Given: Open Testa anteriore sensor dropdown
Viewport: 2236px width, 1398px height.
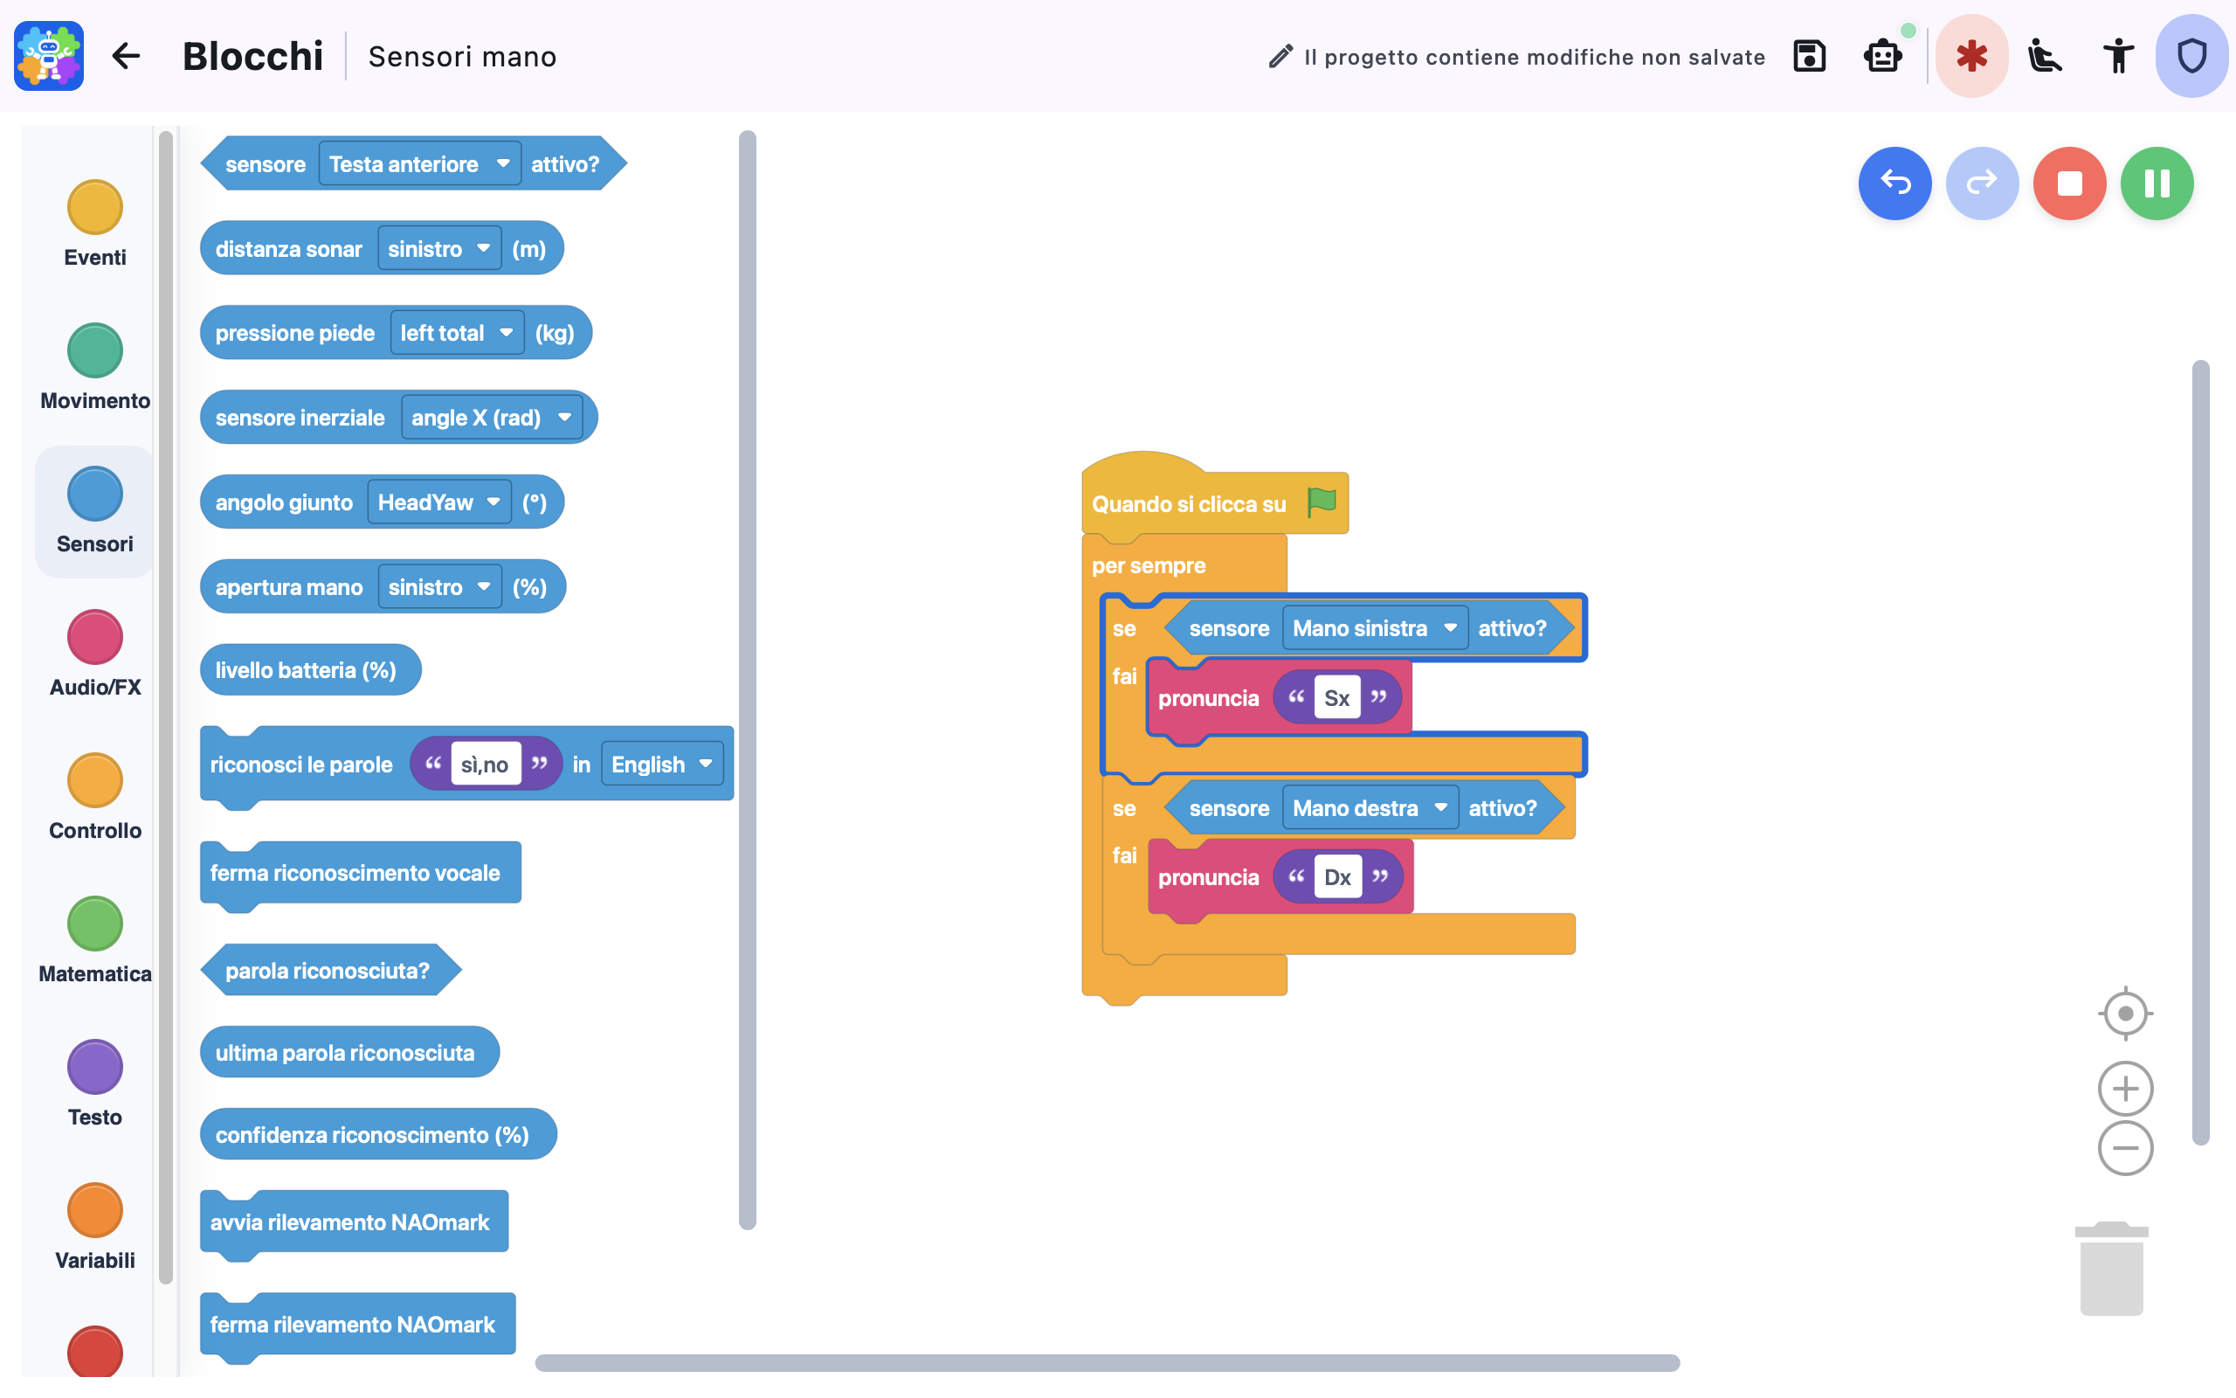Looking at the screenshot, I should coord(419,163).
